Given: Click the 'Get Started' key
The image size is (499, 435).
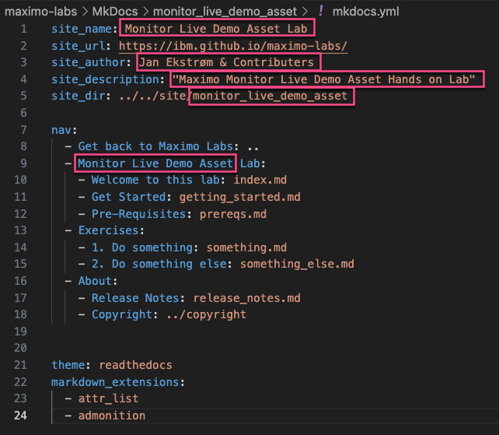Looking at the screenshot, I should tap(128, 197).
